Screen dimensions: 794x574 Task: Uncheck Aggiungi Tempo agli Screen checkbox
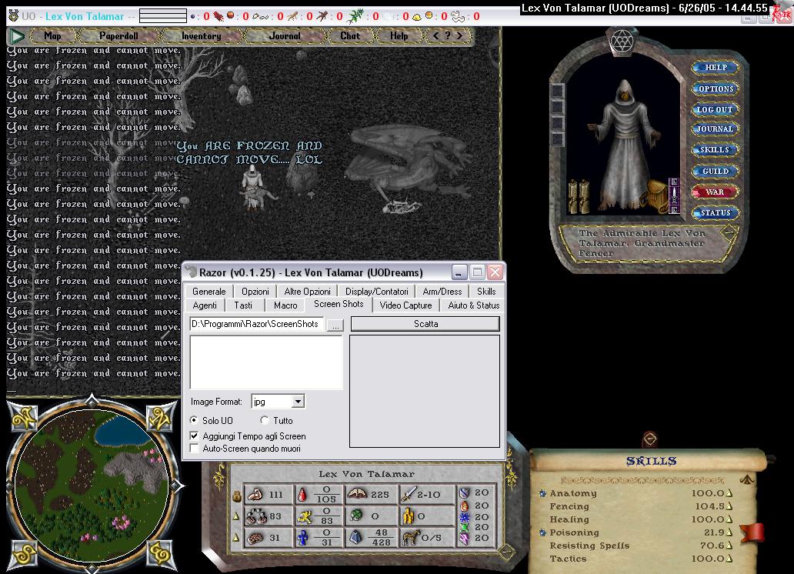click(194, 436)
